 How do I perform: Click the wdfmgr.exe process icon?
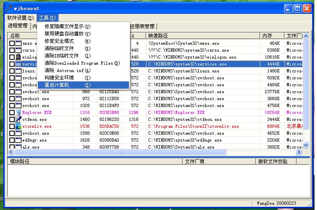pyautogui.click(x=18, y=140)
